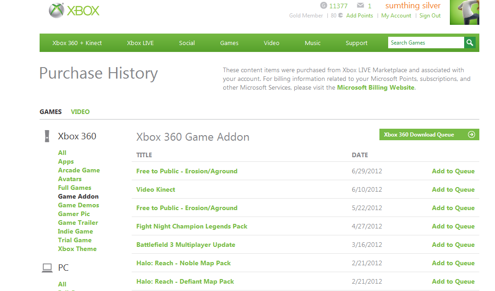Open the avatar profile picture

(464, 12)
